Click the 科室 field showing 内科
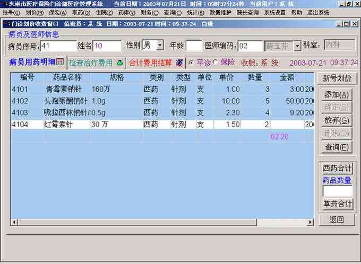This screenshot has height=264, width=361. [x=339, y=45]
